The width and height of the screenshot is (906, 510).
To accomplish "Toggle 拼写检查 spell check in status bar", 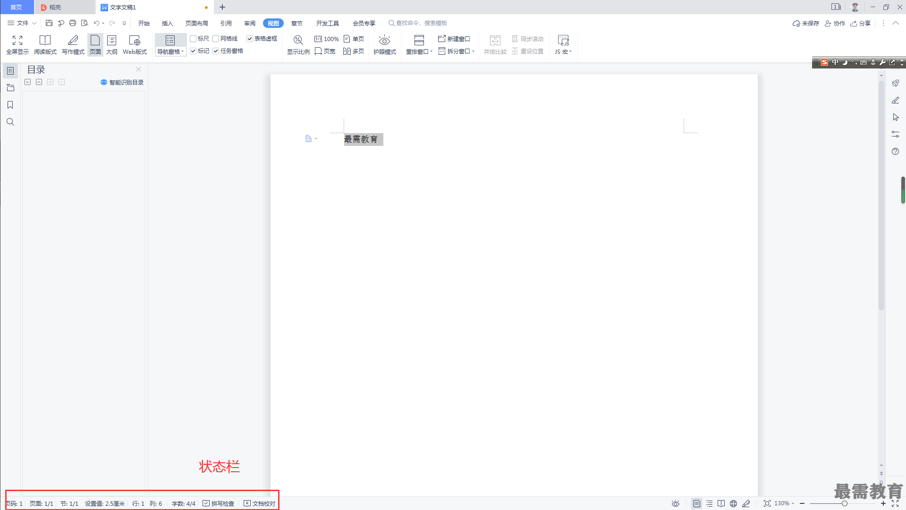I will point(219,503).
